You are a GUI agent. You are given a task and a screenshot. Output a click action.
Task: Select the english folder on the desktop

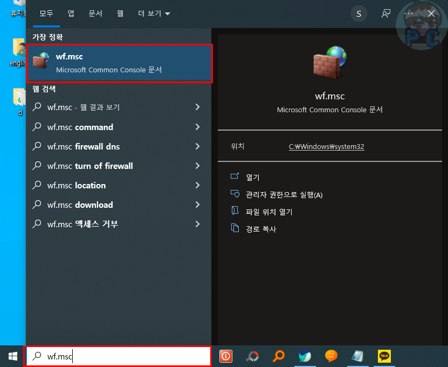[x=18, y=53]
